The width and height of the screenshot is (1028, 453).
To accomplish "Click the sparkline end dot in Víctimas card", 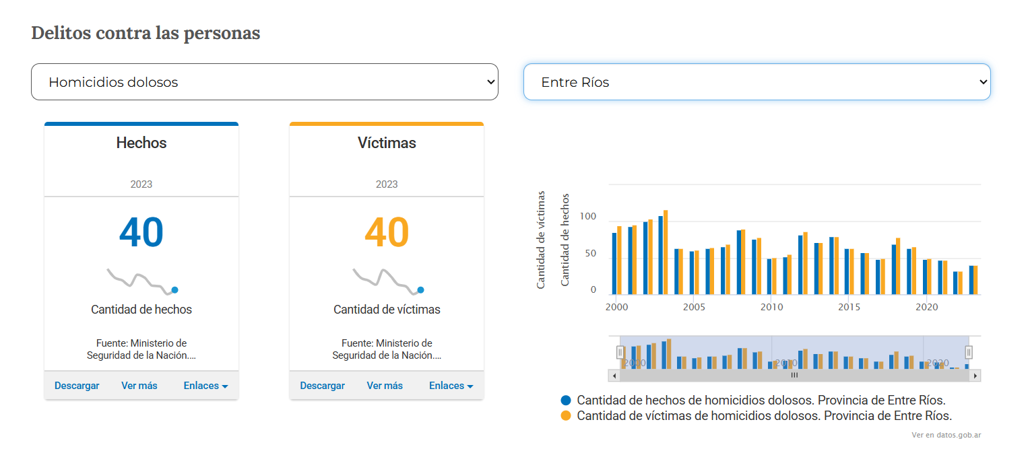I will tap(420, 290).
